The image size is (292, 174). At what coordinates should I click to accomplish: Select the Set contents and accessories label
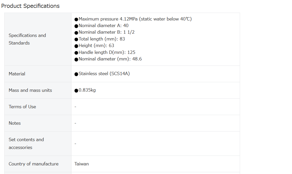(x=26, y=143)
